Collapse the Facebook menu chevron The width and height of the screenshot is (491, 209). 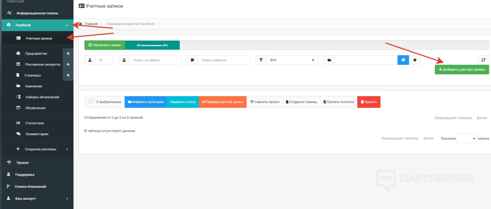click(x=67, y=25)
